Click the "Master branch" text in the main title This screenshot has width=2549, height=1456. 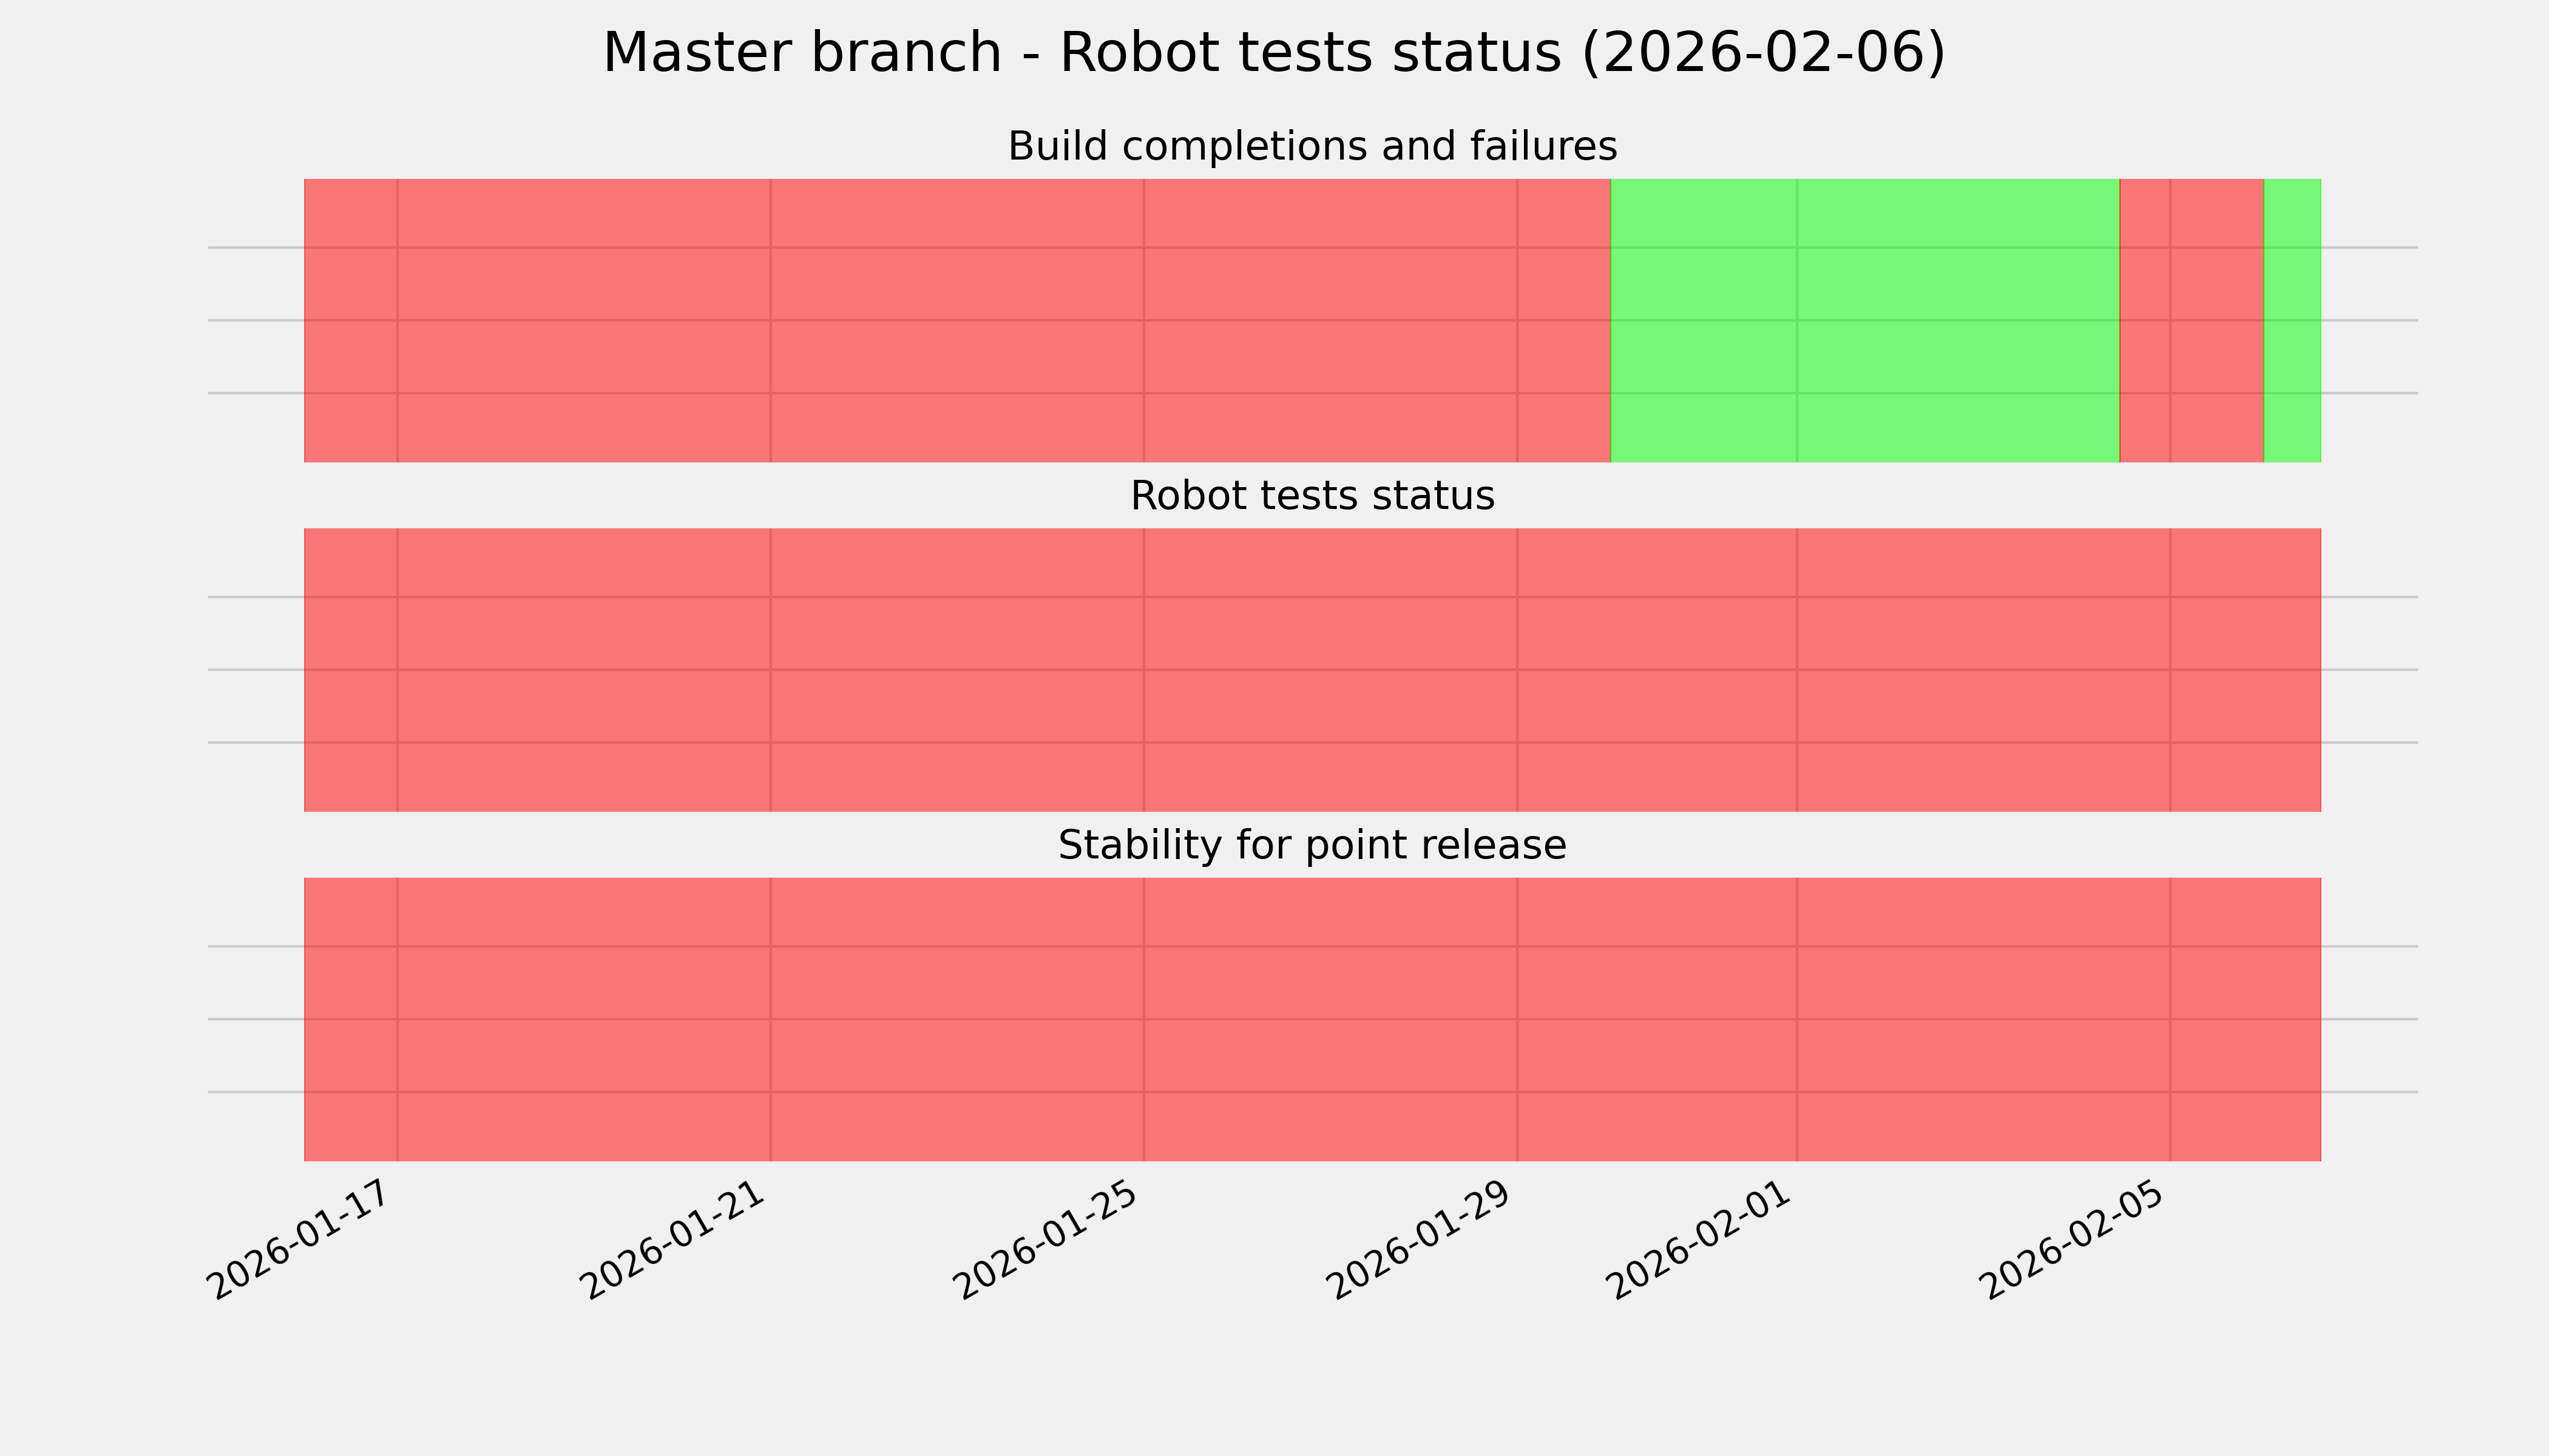(x=801, y=52)
